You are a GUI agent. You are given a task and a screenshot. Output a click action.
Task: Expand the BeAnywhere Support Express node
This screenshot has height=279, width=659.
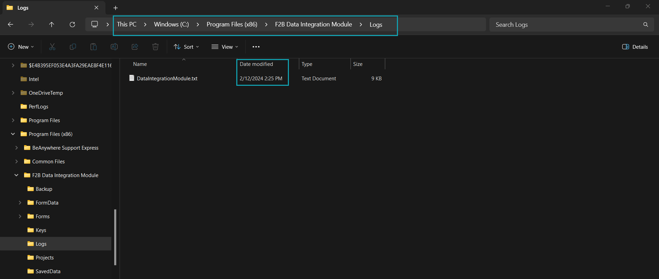point(17,148)
